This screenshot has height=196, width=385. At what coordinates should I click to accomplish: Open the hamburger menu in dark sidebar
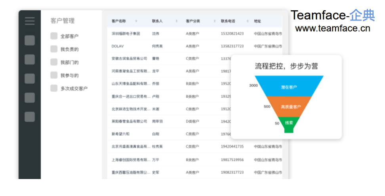click(30, 21)
